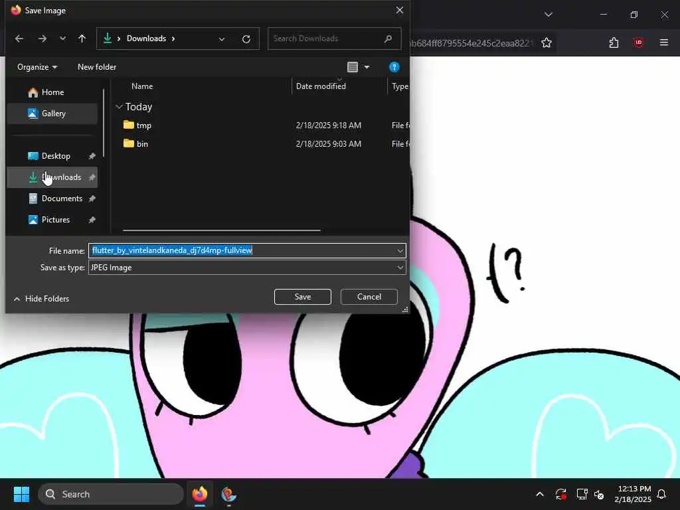Screen dimensions: 680x510
Task: Close the Save Image dialog
Action: tap(399, 10)
